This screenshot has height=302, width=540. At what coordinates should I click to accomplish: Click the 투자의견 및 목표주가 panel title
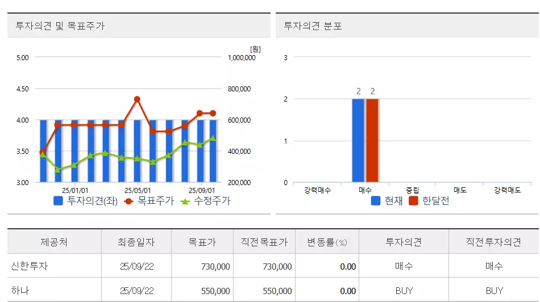pyautogui.click(x=60, y=26)
